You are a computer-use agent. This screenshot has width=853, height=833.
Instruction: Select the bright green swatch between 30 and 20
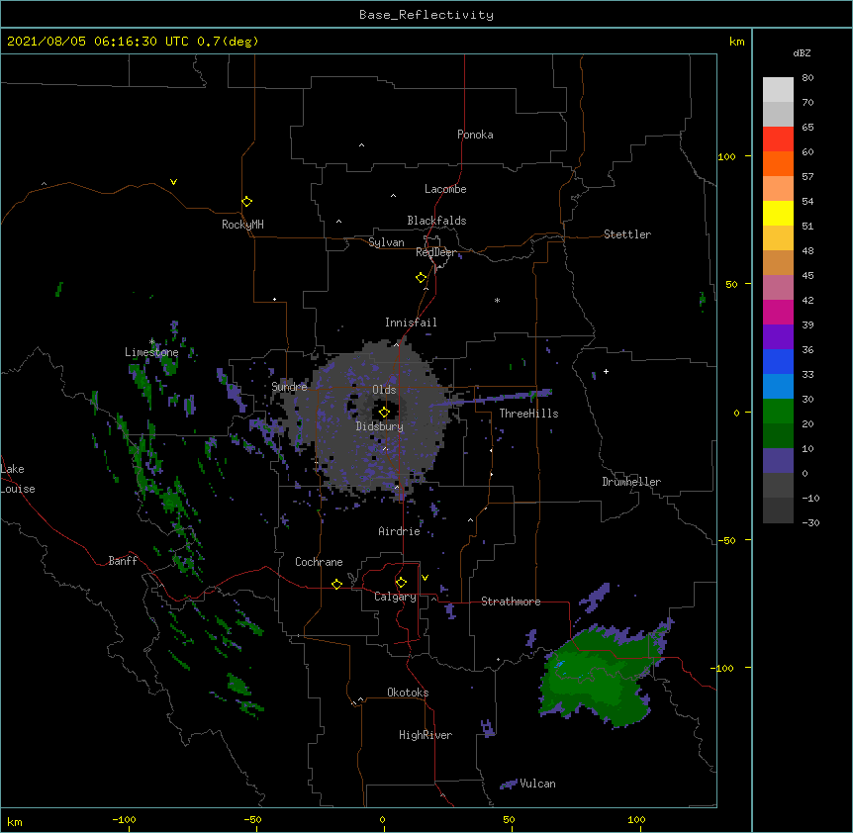coord(778,412)
